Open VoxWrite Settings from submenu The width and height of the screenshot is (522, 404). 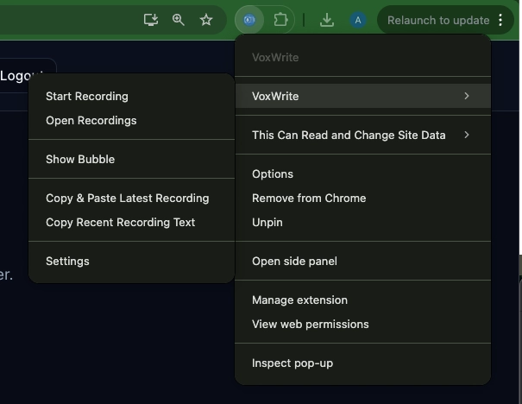[131, 261]
